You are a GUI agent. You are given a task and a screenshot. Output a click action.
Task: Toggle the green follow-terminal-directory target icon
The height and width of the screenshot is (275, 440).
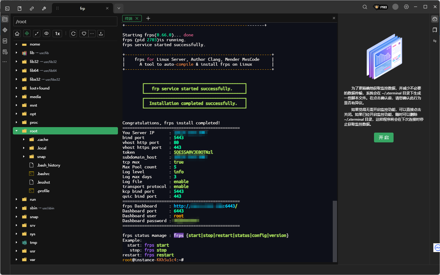27,34
